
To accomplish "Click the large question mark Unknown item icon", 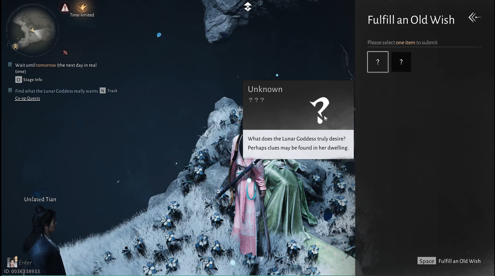I will [x=319, y=110].
